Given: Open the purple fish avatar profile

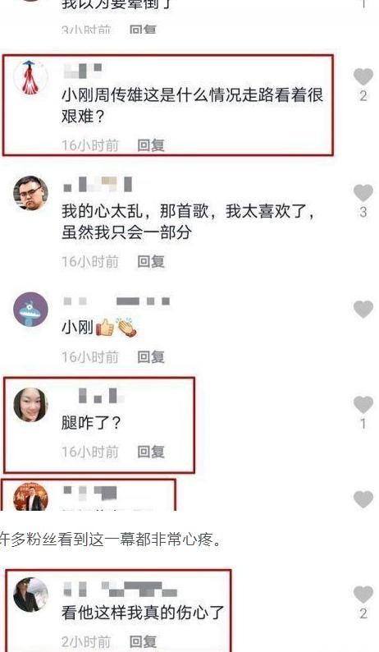Looking at the screenshot, I should point(30,309).
